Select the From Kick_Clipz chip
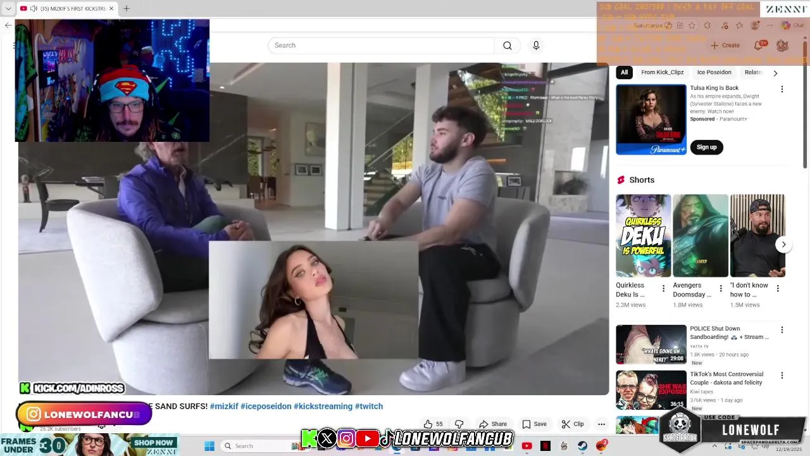The image size is (810, 456). coord(662,72)
